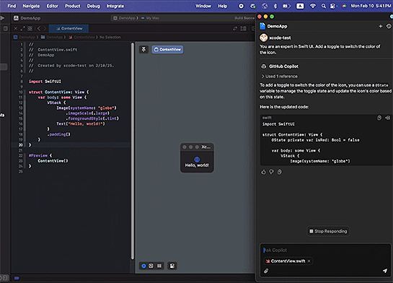Open the Window menu
Screen dimensions: 393x283
[x=203, y=6]
